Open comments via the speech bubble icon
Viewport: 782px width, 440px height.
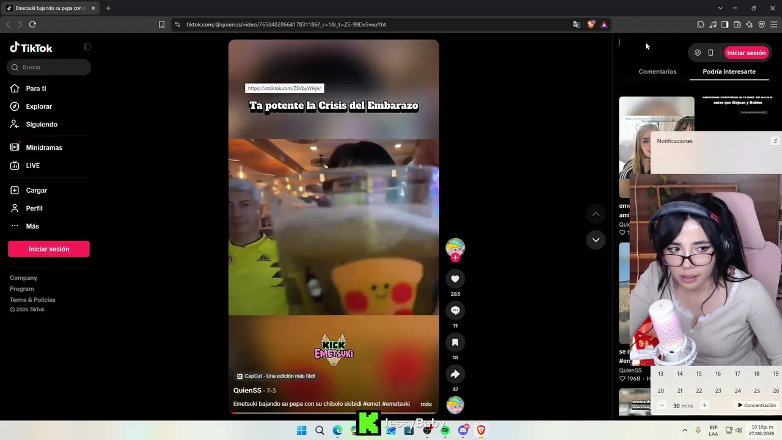455,310
